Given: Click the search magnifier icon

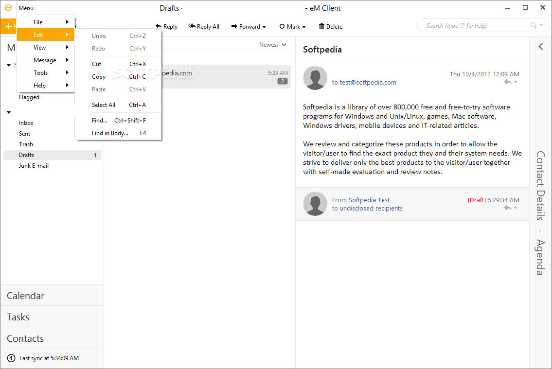Looking at the screenshot, I should tap(534, 25).
